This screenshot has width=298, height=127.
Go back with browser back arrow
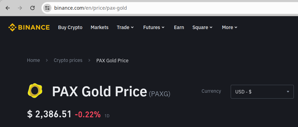coord(8,8)
